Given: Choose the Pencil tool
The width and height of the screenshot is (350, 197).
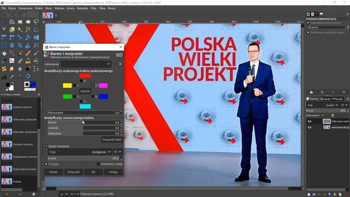Looking at the screenshot, I should (x=28, y=54).
